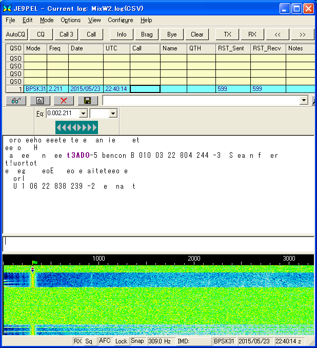Click the red X delete QSO icon

tap(64, 101)
